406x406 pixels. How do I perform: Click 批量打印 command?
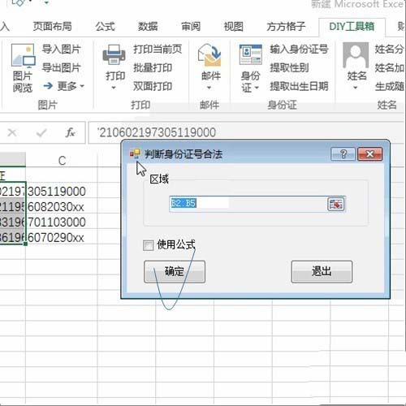pyautogui.click(x=153, y=67)
